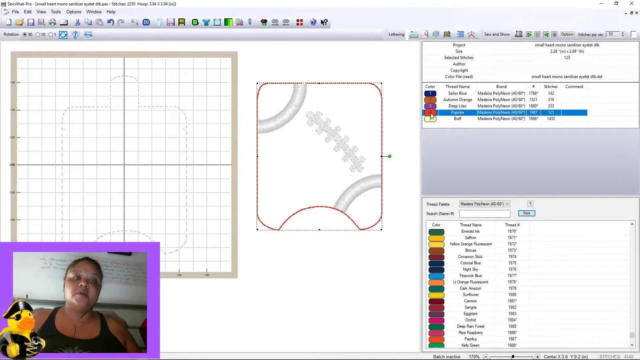Select the 90 degree rotation radio button
This screenshot has height=360, width=640.
[x=26, y=34]
